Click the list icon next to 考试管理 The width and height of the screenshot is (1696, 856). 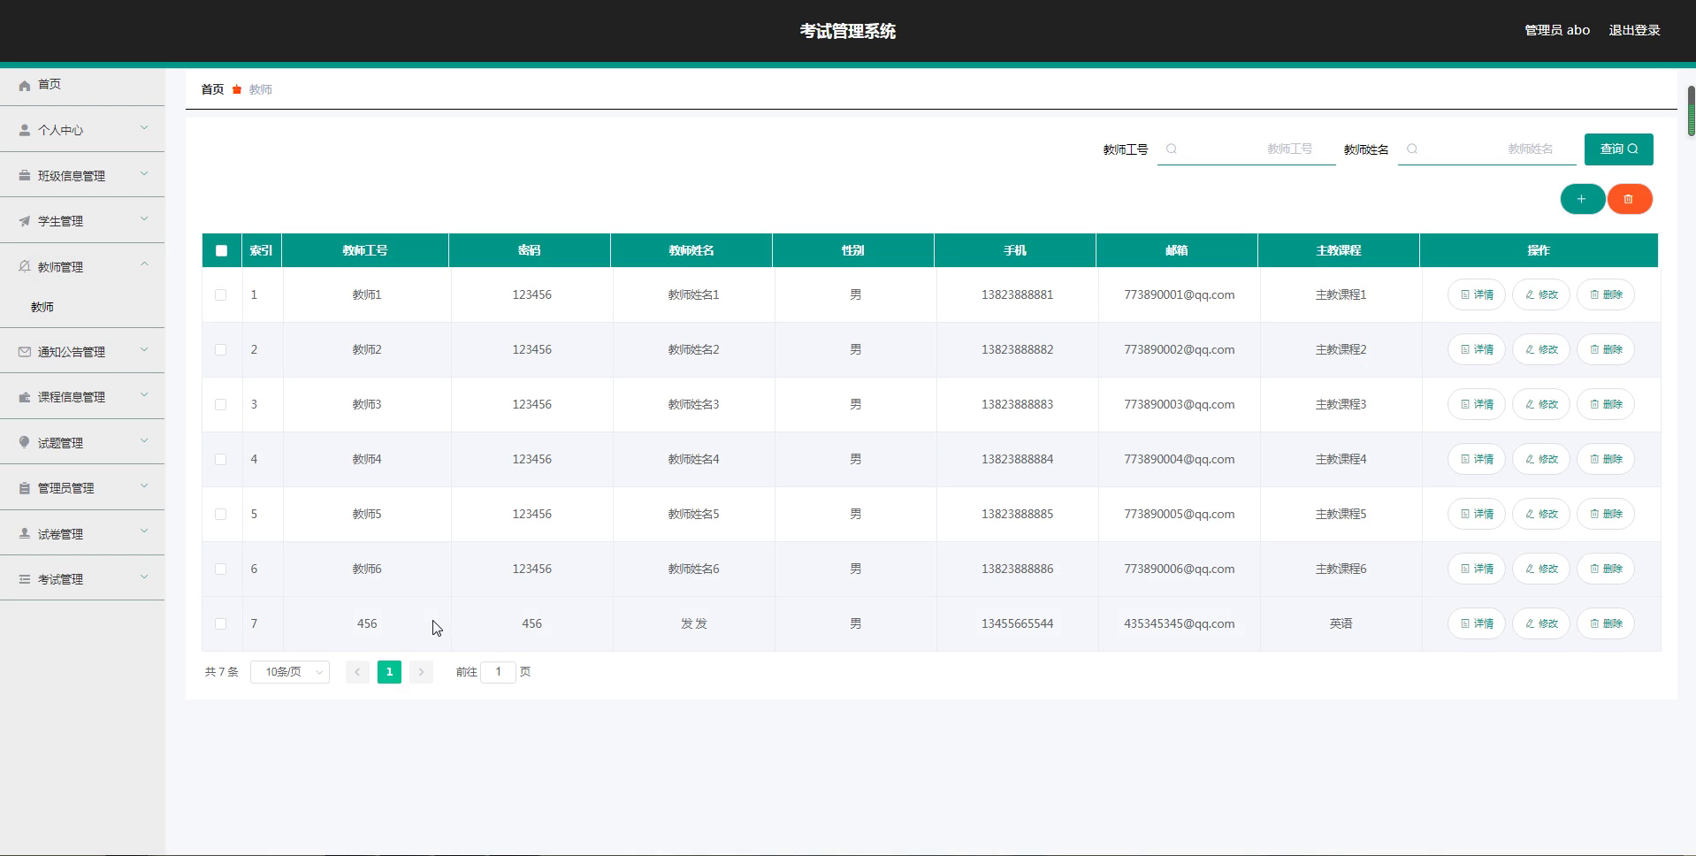click(x=25, y=579)
